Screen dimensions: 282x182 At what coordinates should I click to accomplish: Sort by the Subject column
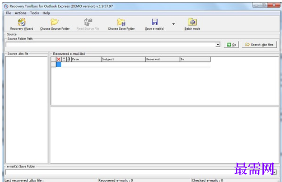123,59
